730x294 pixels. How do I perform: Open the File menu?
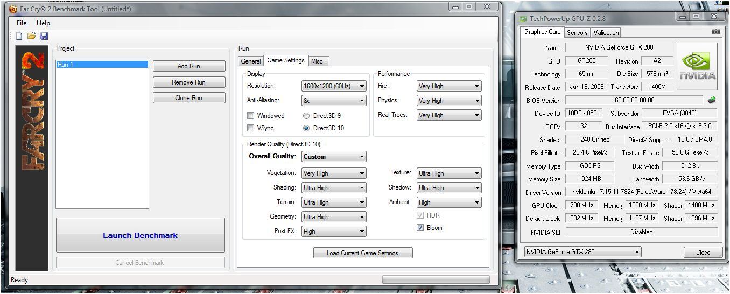22,23
